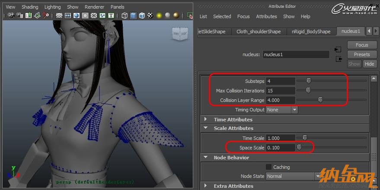
Task: Open the Attribute Editor Help menu
Action: pos(305,16)
